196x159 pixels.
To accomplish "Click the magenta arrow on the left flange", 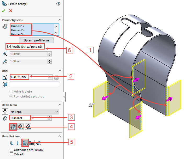I will coord(105,98).
